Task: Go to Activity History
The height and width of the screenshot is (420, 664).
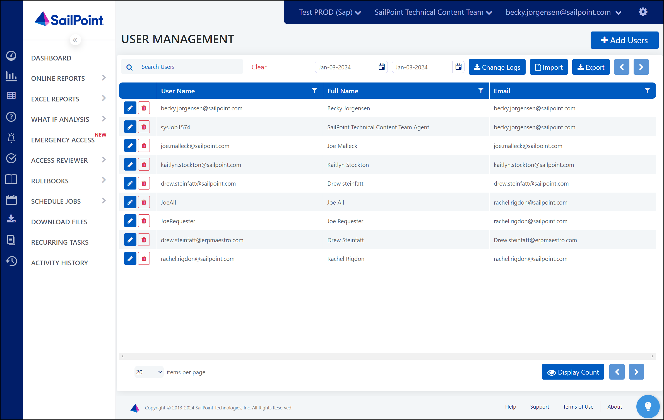Action: 59,263
